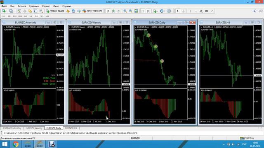
Task: Show the Data Window via crosshair-box icon
Action: 25,11
